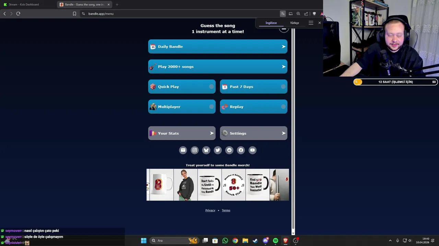
Task: Click the Replay icon
Action: (225, 107)
